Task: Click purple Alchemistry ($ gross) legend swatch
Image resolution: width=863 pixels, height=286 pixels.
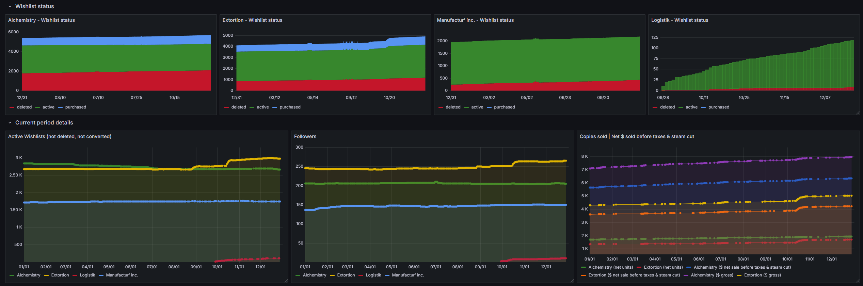Action: [x=686, y=275]
